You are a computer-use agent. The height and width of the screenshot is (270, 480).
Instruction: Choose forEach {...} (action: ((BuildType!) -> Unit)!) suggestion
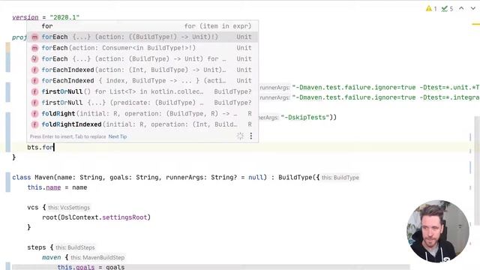pyautogui.click(x=142, y=37)
